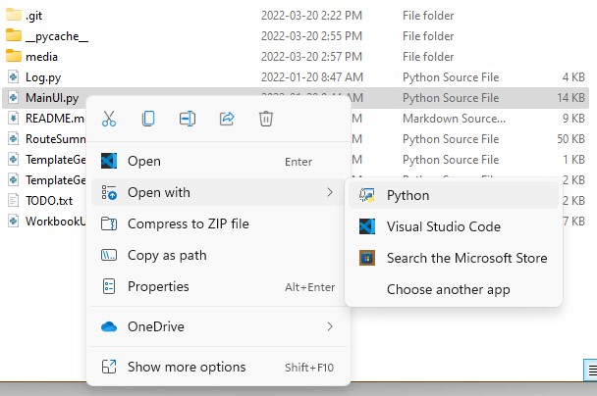Select Search the Microsoft Store

click(x=466, y=258)
